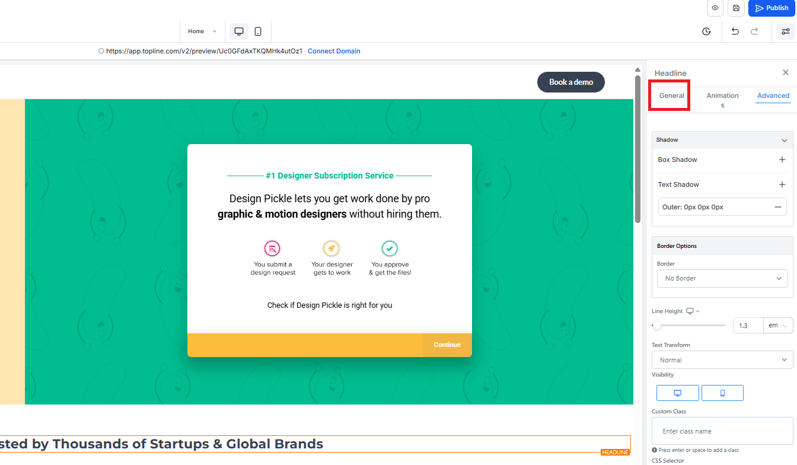The image size is (797, 465).
Task: Click the Book a demo button
Action: pyautogui.click(x=571, y=82)
